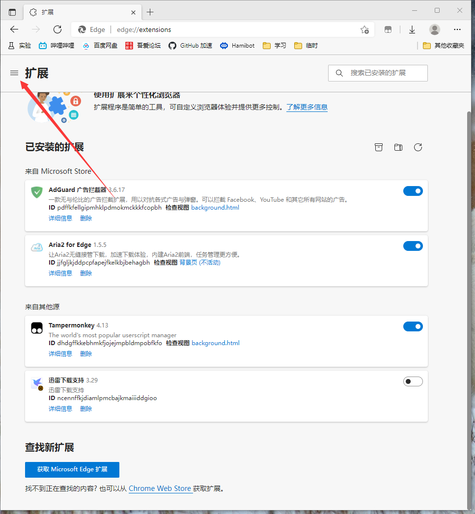Viewport: 475px width, 514px height.
Task: Click 删除 for Aria2 for Edge
Action: click(x=86, y=273)
